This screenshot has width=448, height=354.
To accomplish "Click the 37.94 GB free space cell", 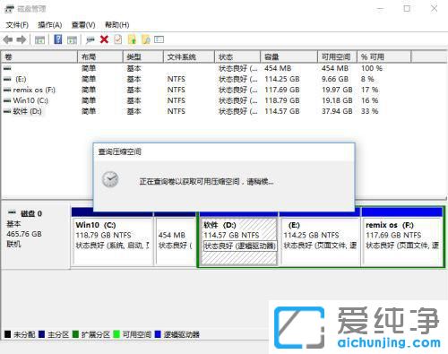I will click(x=337, y=111).
